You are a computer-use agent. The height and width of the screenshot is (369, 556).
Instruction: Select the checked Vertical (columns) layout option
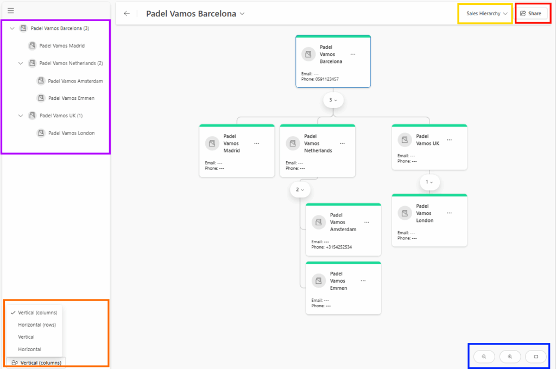(x=37, y=313)
